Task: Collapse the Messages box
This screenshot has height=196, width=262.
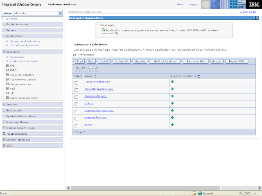Action: [x=97, y=25]
